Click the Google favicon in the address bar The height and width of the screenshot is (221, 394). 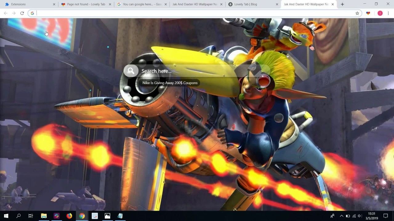point(32,13)
